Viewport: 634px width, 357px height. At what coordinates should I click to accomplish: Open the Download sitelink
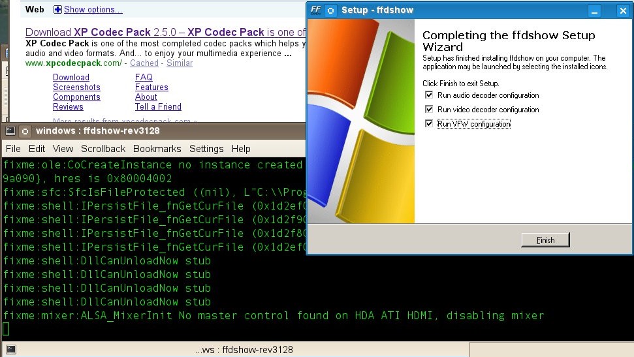point(71,77)
